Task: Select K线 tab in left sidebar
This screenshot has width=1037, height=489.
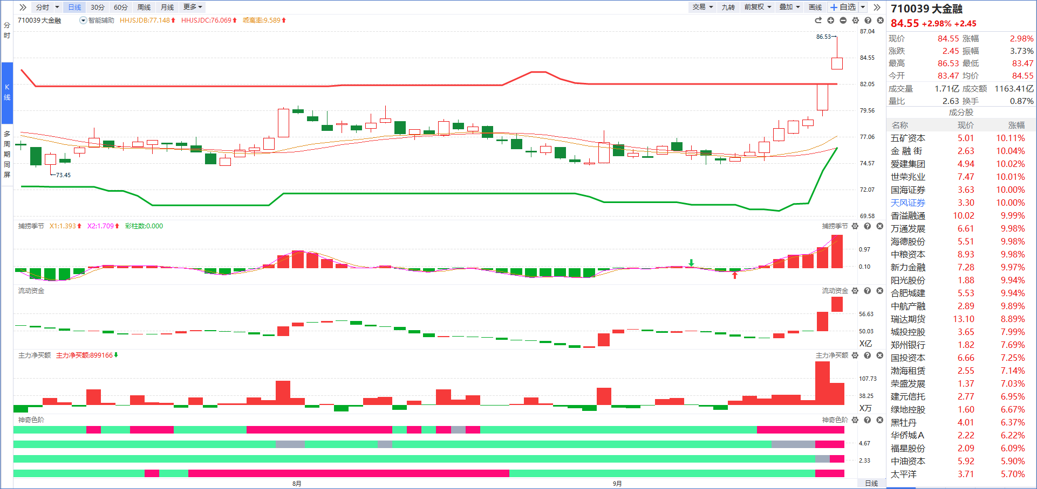Action: [x=7, y=92]
